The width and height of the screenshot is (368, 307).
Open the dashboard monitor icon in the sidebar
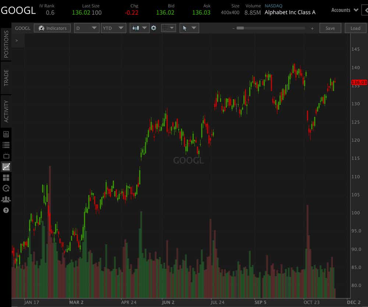6,134
